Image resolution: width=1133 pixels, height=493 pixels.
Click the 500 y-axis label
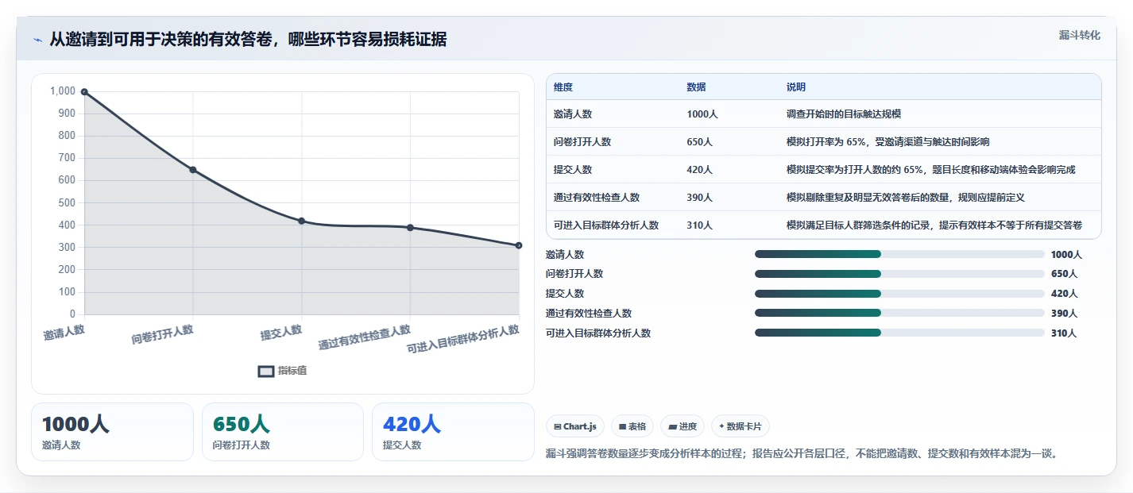(x=67, y=203)
